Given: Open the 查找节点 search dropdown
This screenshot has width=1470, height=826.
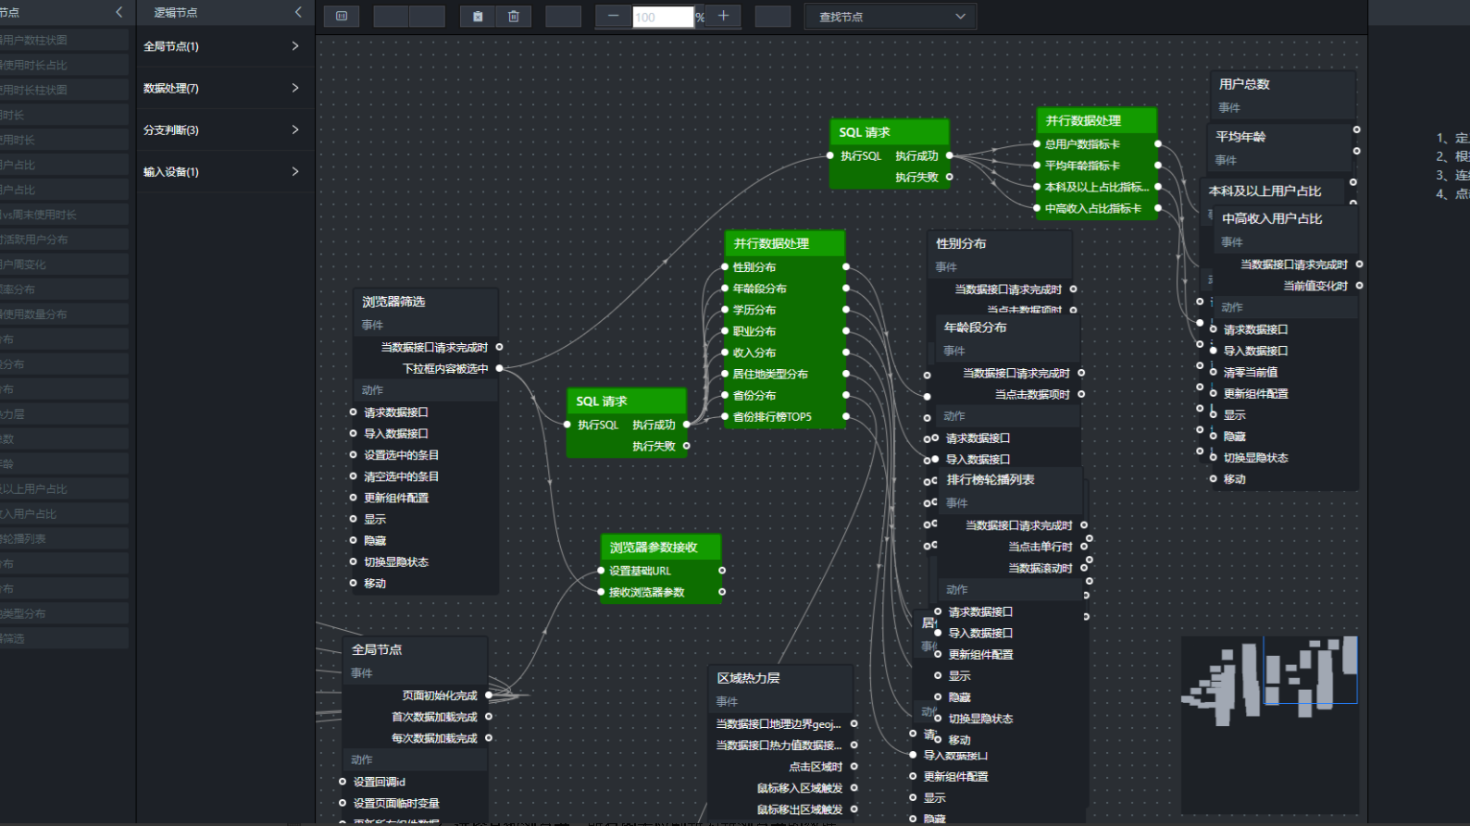Looking at the screenshot, I should point(891,17).
